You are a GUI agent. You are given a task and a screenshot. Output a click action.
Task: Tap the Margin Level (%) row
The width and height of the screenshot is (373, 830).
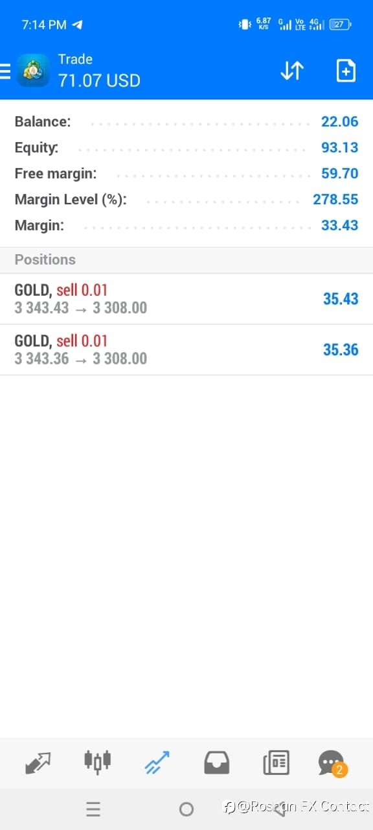(x=186, y=199)
